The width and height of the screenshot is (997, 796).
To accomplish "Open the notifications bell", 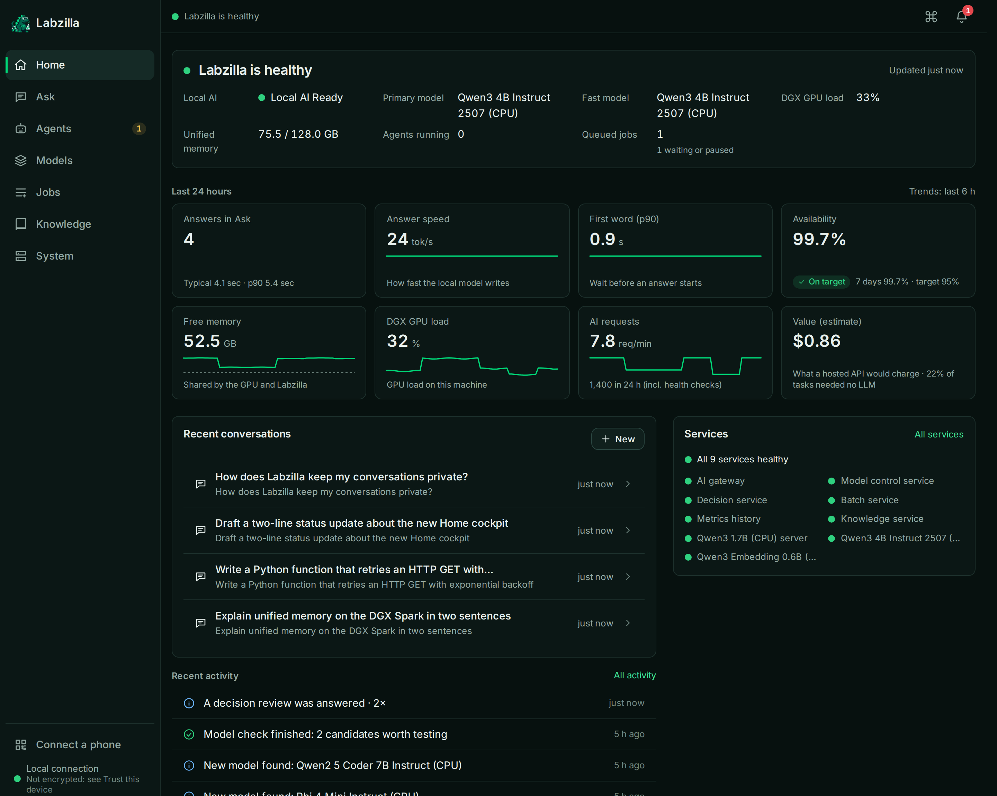I will (x=961, y=17).
